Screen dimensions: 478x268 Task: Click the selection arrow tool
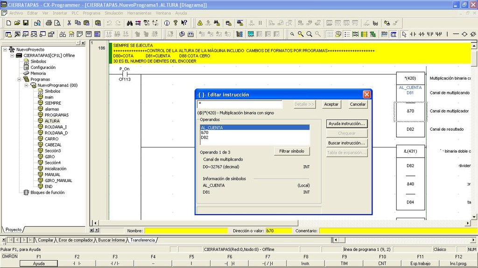click(x=404, y=34)
